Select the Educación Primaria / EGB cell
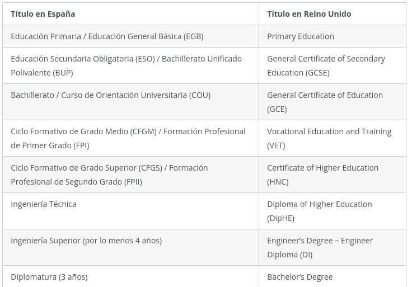Viewport: 412px width, 287px height. coord(107,36)
